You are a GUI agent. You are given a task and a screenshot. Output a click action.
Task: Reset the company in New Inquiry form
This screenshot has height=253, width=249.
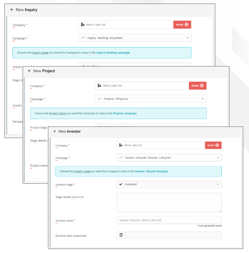pyautogui.click(x=182, y=24)
